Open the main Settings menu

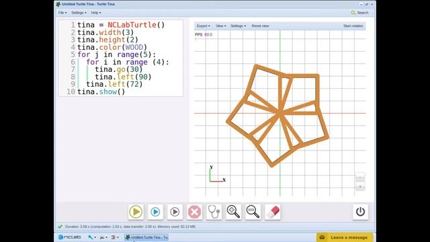point(79,13)
